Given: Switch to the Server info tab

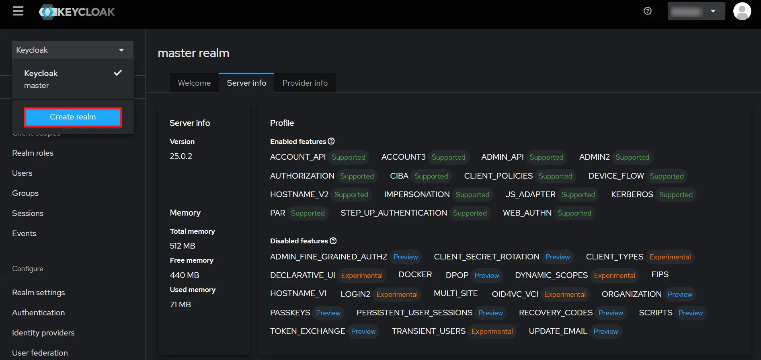Looking at the screenshot, I should [246, 83].
